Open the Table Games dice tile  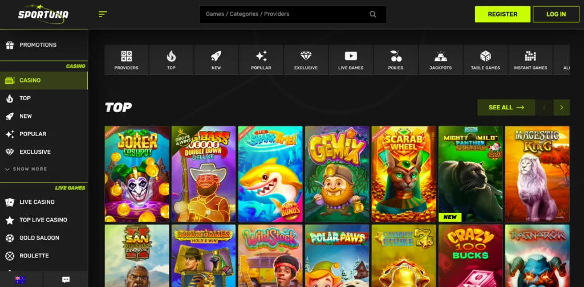pyautogui.click(x=485, y=60)
